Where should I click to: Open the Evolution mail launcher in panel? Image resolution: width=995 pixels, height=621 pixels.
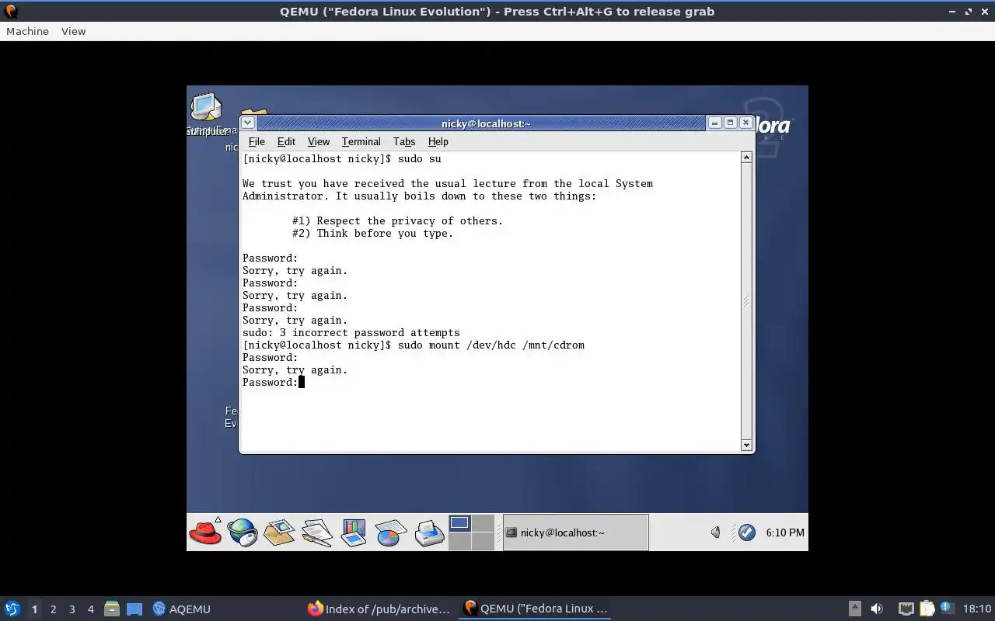click(x=279, y=533)
